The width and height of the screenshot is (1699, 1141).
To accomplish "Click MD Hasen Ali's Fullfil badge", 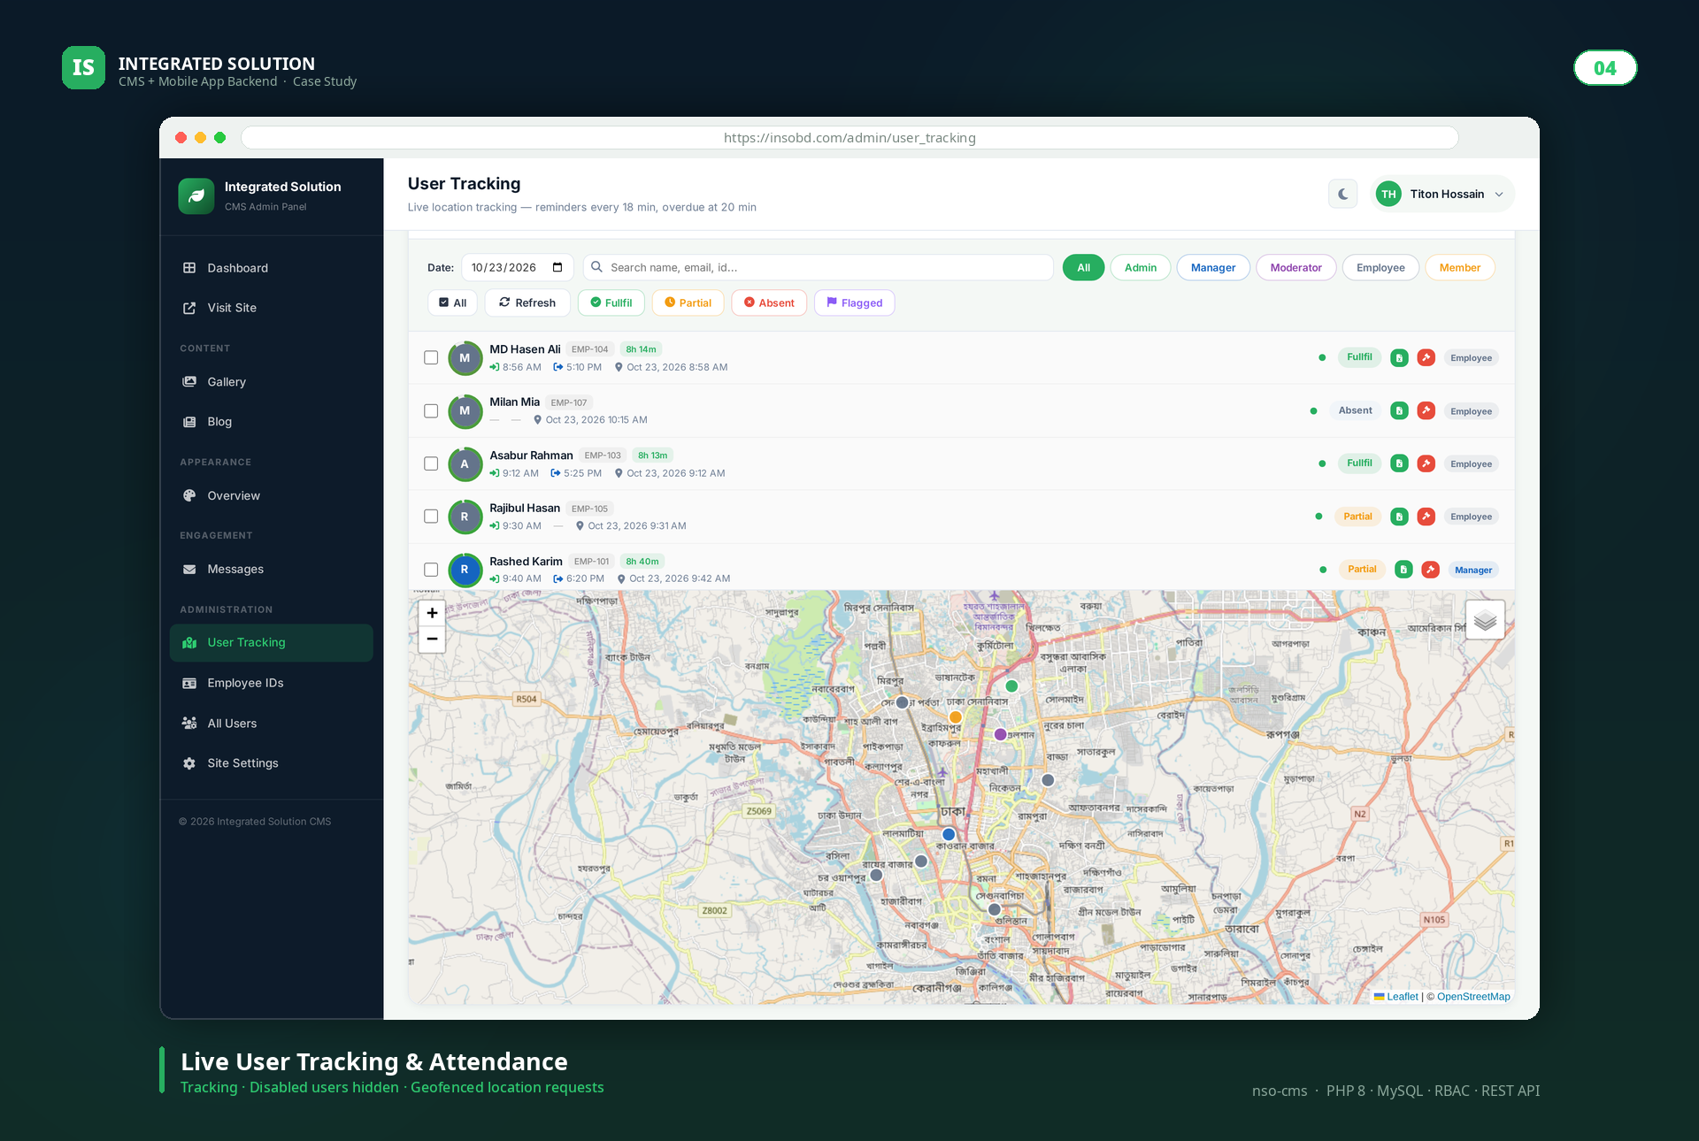I will (x=1359, y=357).
